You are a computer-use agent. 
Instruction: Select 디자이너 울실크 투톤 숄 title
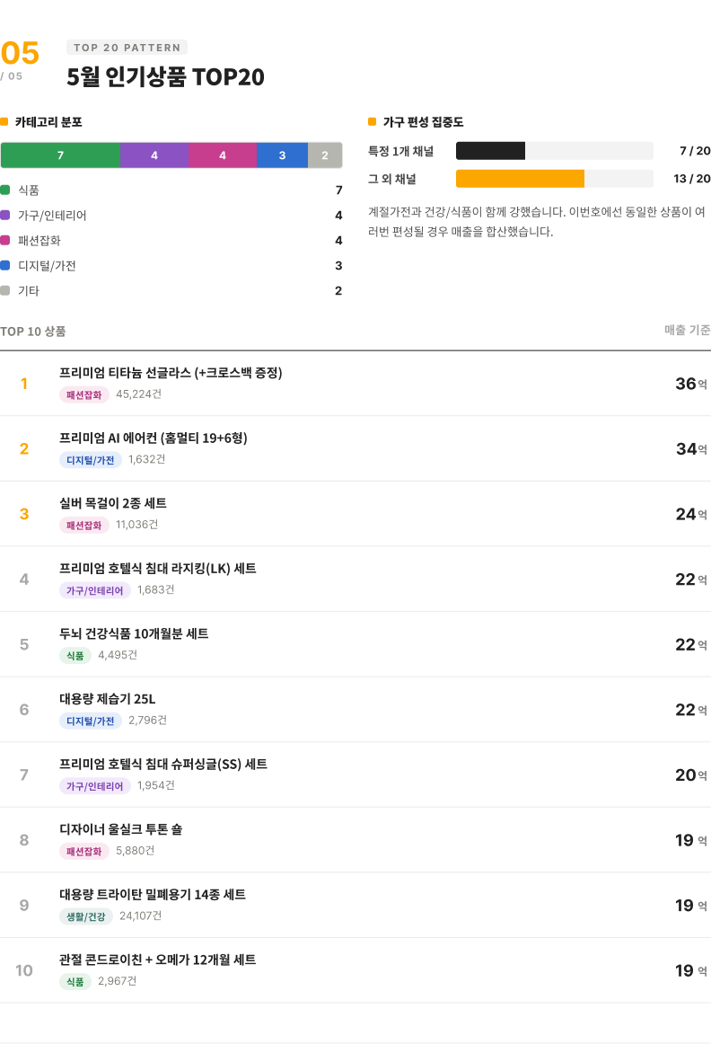tap(121, 829)
